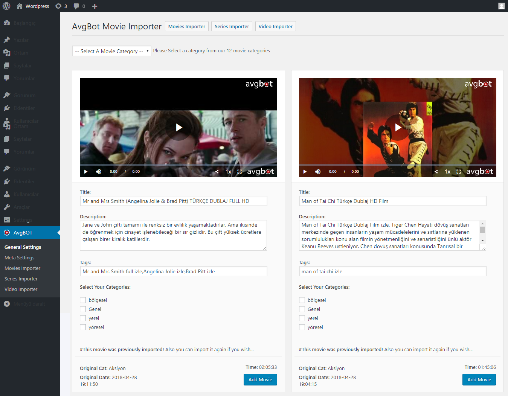Click the WordPress logo icon in admin bar

coord(6,6)
